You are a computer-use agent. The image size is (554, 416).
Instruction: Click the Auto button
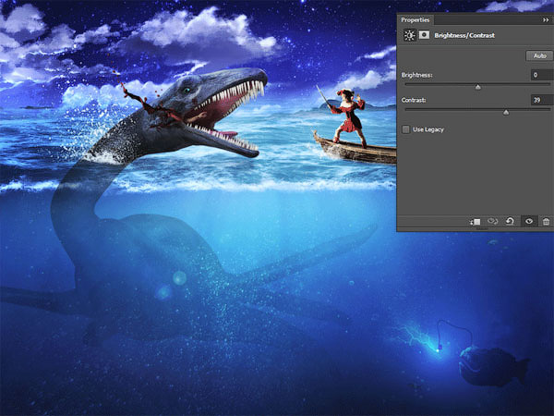[x=539, y=55]
